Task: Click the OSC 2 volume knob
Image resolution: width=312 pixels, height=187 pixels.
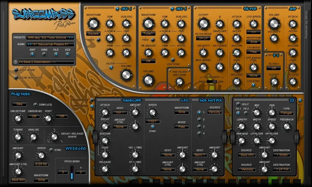Action: coord(148,80)
